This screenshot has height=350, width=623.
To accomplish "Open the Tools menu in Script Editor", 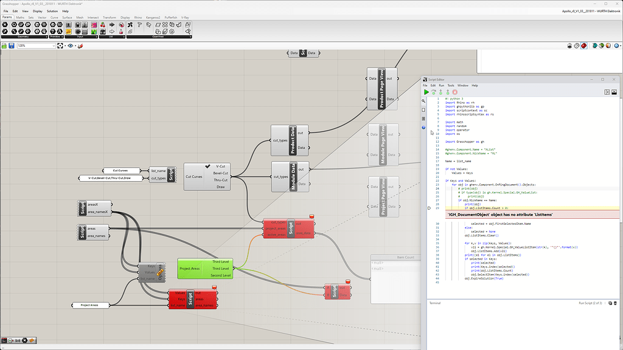I will coord(451,86).
